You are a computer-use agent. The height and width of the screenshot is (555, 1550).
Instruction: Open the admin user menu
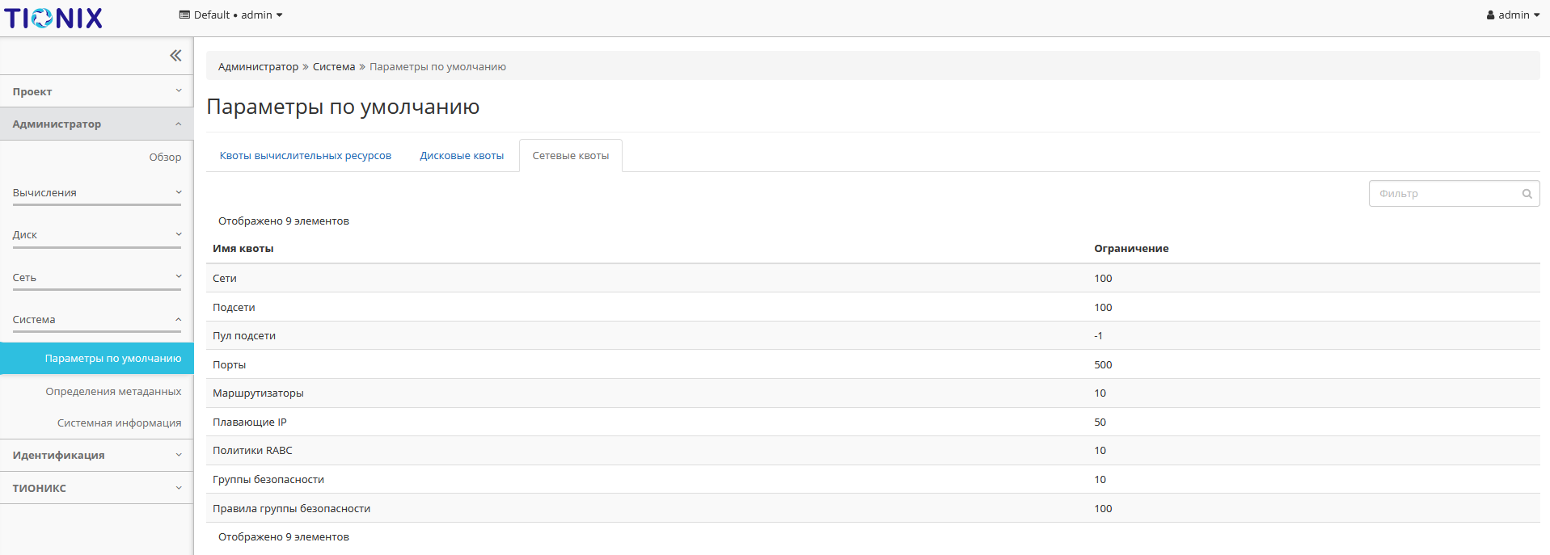[1512, 15]
